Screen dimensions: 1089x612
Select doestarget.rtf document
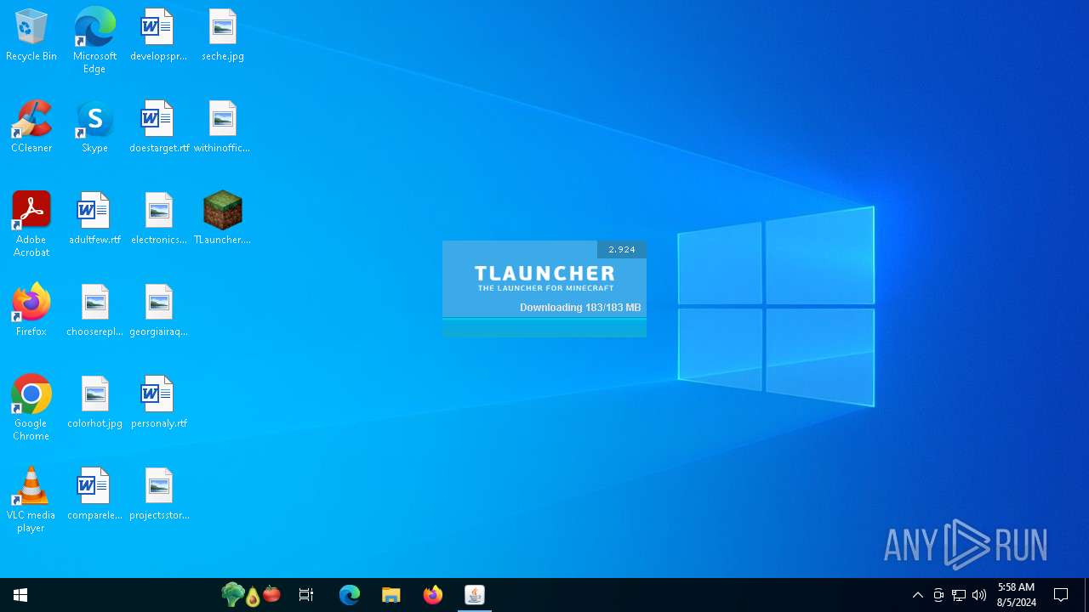click(158, 127)
